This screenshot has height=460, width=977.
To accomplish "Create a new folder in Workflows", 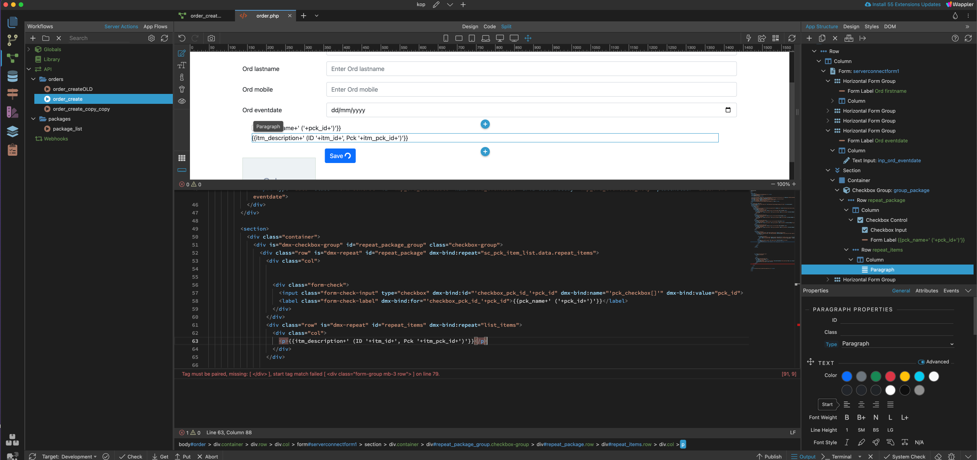I will pos(46,38).
